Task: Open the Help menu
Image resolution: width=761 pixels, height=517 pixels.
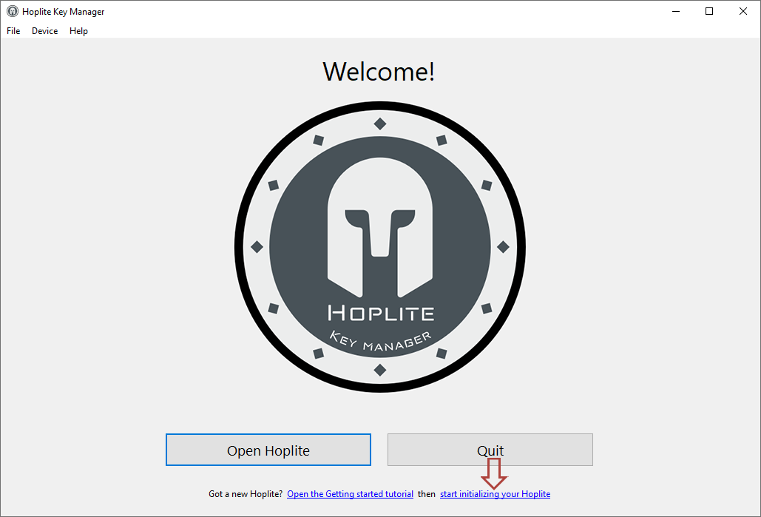Action: [78, 31]
